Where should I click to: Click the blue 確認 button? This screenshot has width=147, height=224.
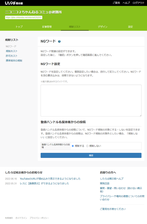tap(91, 155)
